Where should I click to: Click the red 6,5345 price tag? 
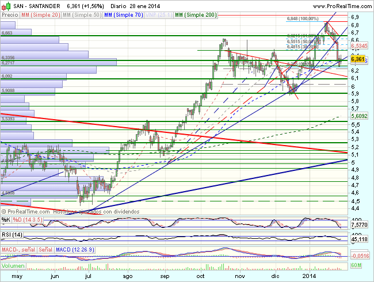(x=359, y=45)
